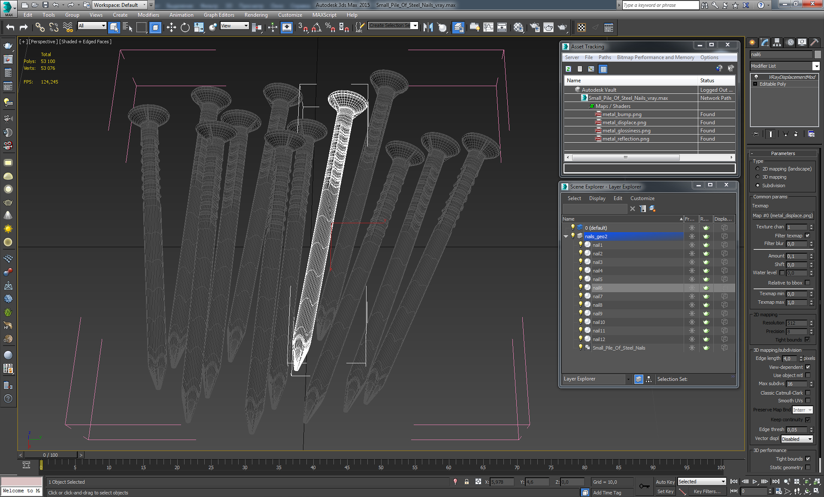
Task: Open the Rendering menu
Action: click(x=256, y=15)
